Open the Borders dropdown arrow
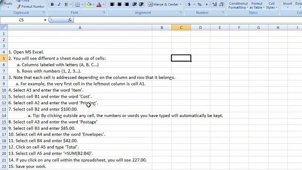 tap(83, 4)
